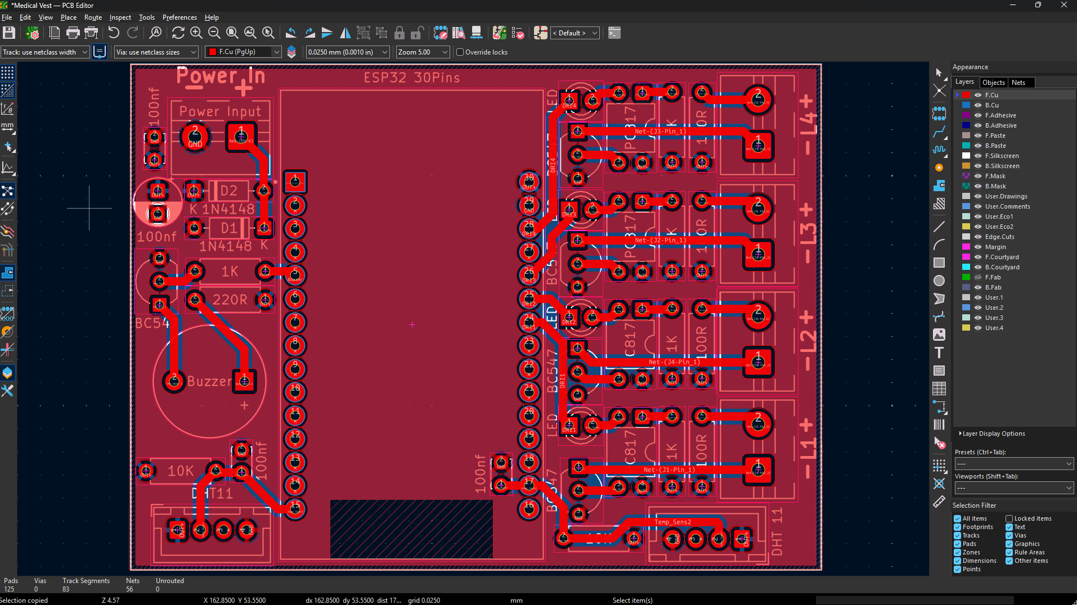Click Zoom to fit page icon

[x=232, y=33]
